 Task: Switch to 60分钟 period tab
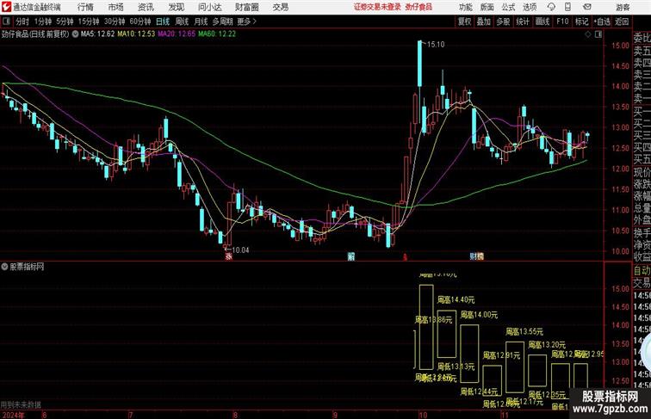pos(140,22)
